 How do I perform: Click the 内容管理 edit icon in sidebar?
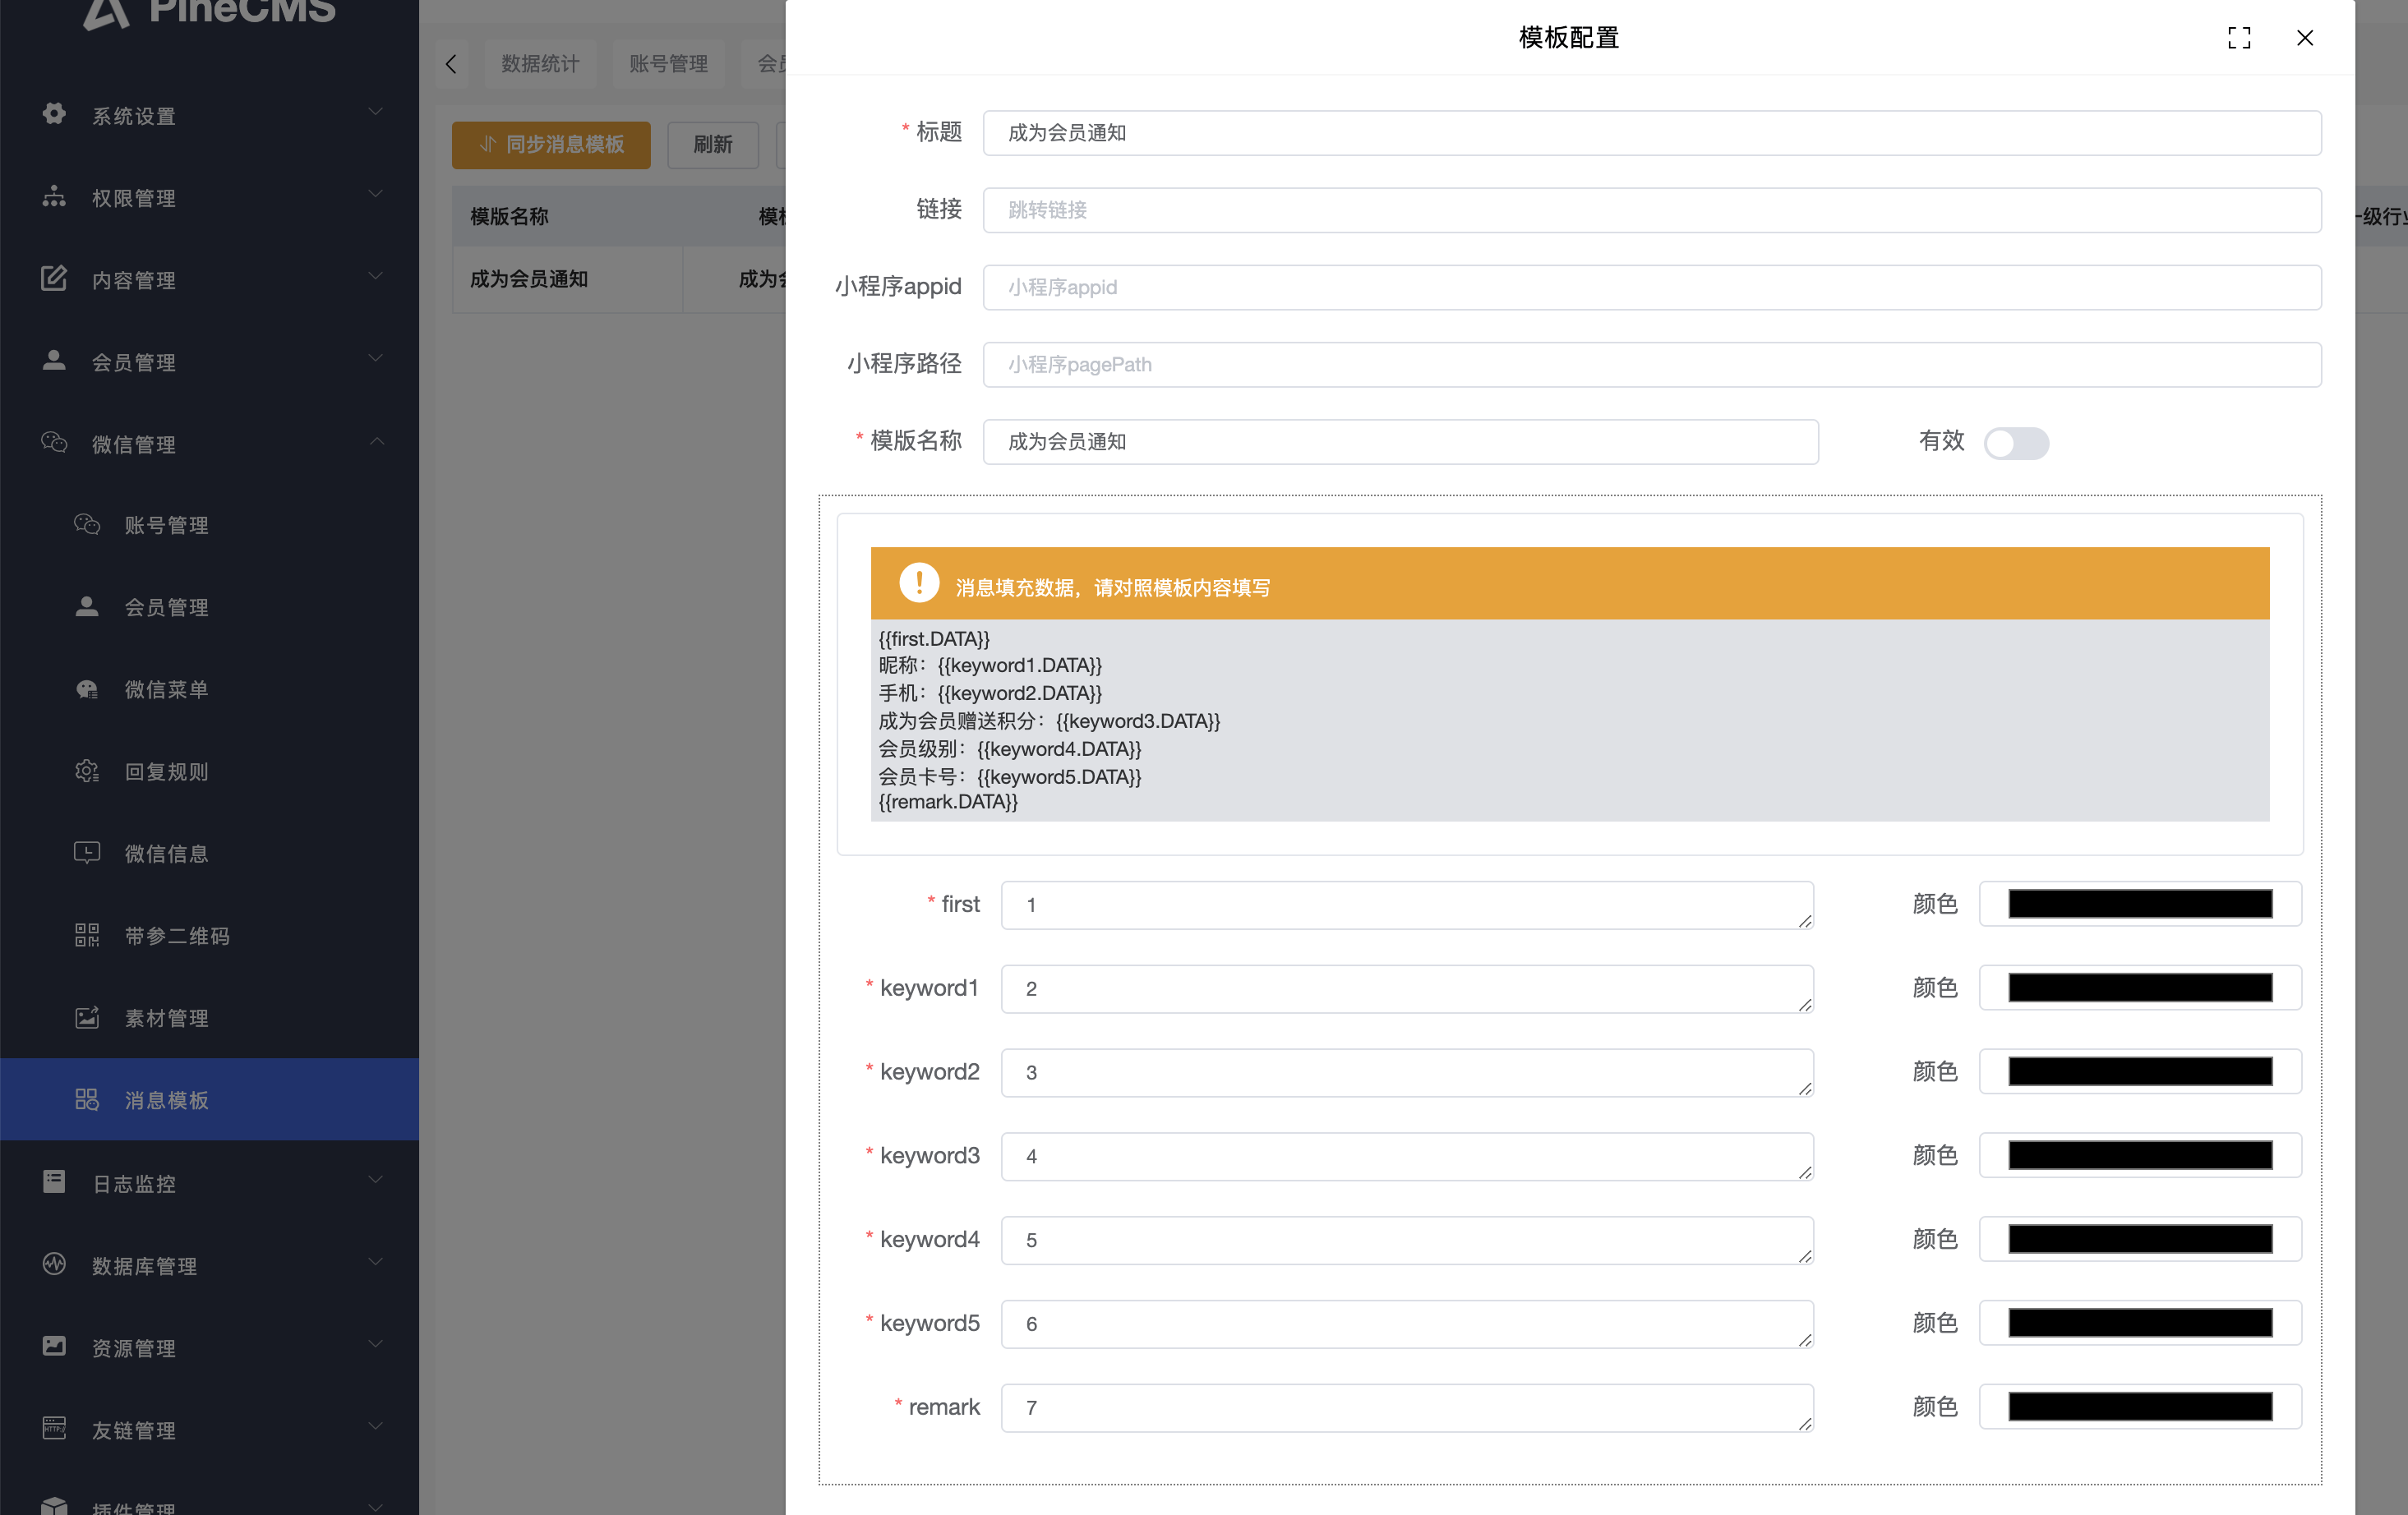coord(54,278)
